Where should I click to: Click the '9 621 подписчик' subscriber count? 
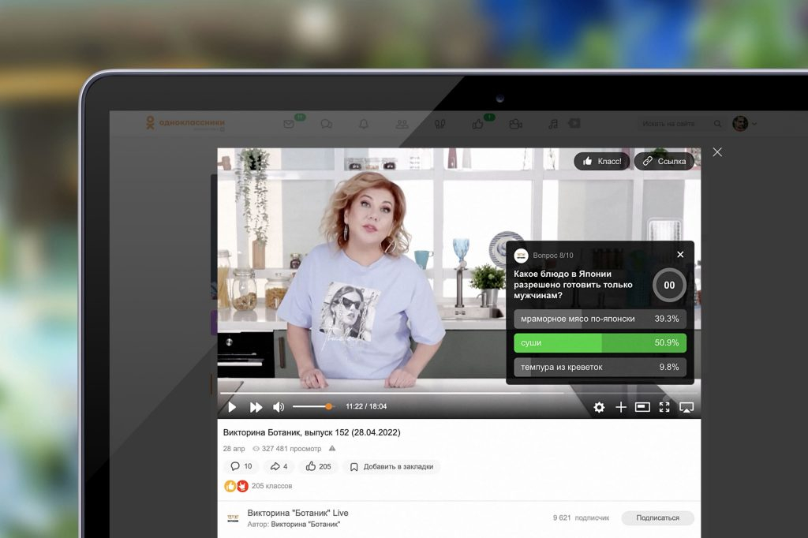click(x=581, y=518)
